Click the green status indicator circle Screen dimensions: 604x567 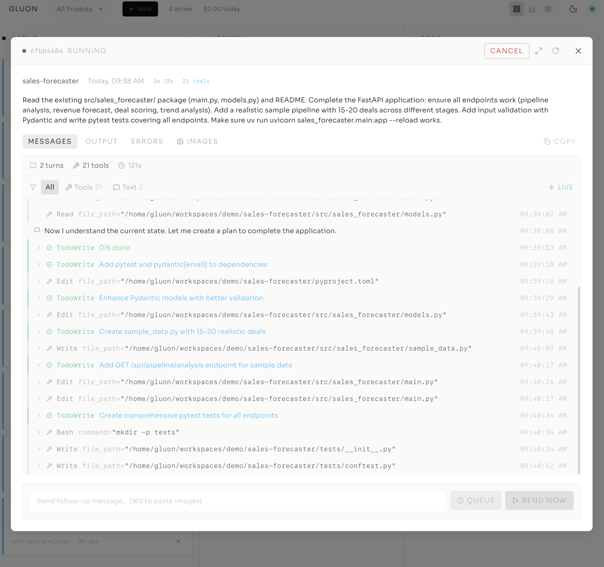pyautogui.click(x=592, y=9)
